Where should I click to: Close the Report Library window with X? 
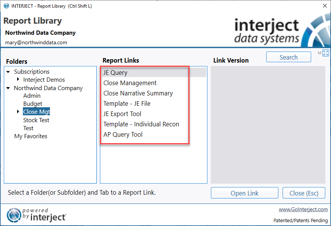(x=325, y=6)
